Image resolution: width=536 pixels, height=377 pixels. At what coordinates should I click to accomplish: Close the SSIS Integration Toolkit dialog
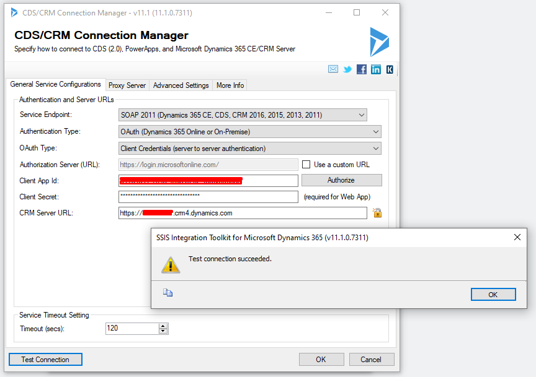point(517,237)
